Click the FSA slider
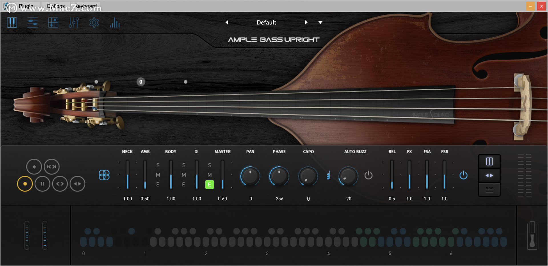Viewport: 548px width, 266px height. (x=427, y=175)
